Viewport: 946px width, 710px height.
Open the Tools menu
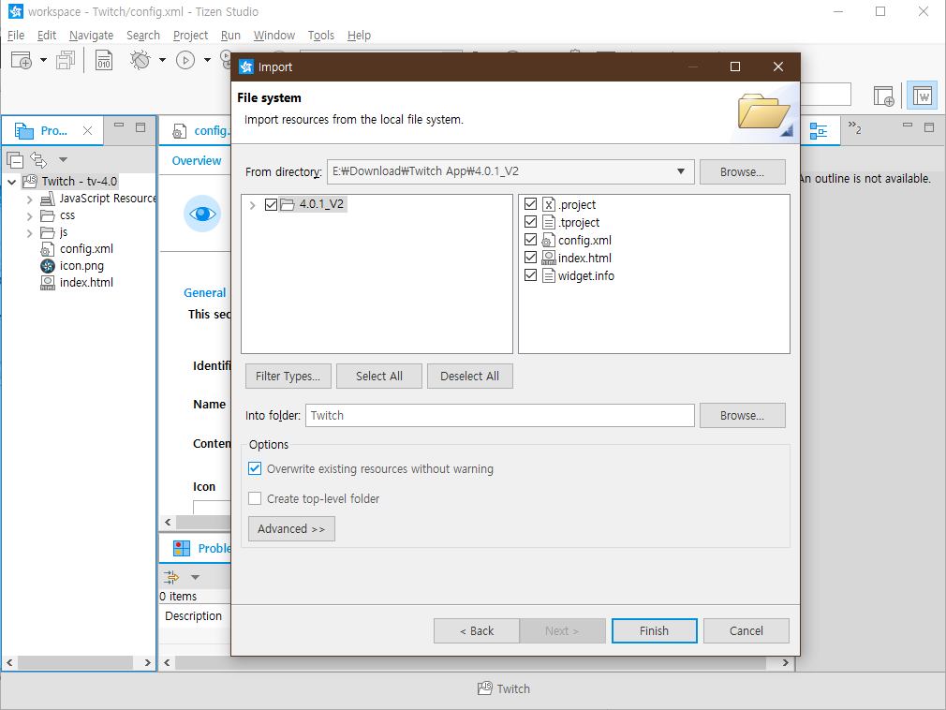321,35
